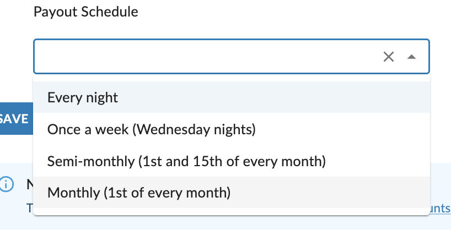The image size is (451, 230).
Task: Click the Payout Schedule label
Action: click(85, 12)
